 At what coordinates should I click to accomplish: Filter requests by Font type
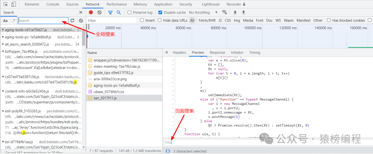[x=259, y=20]
